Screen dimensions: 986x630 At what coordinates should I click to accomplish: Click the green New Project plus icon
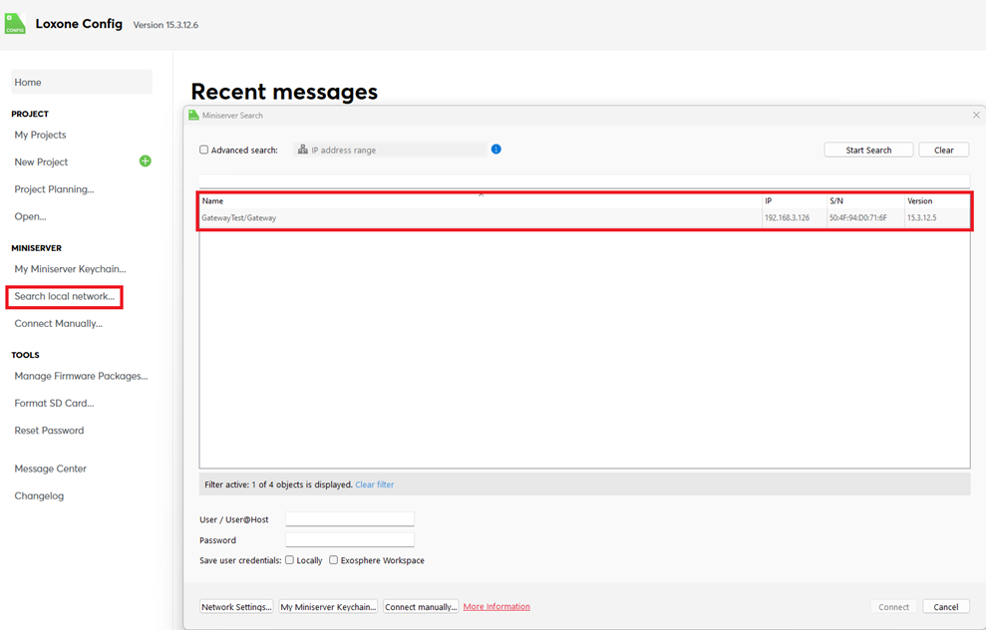(x=145, y=161)
